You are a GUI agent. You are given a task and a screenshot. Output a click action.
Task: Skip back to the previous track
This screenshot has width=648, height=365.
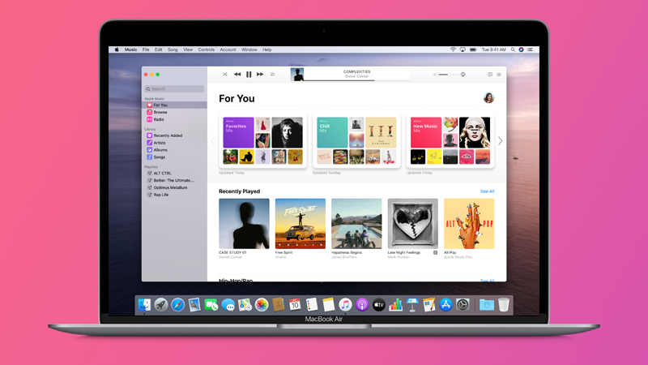237,75
